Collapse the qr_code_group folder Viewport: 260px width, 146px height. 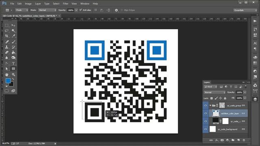coord(210,105)
